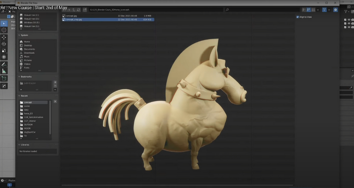Click the bottom tool icon below Add Cube

(x=4, y=86)
